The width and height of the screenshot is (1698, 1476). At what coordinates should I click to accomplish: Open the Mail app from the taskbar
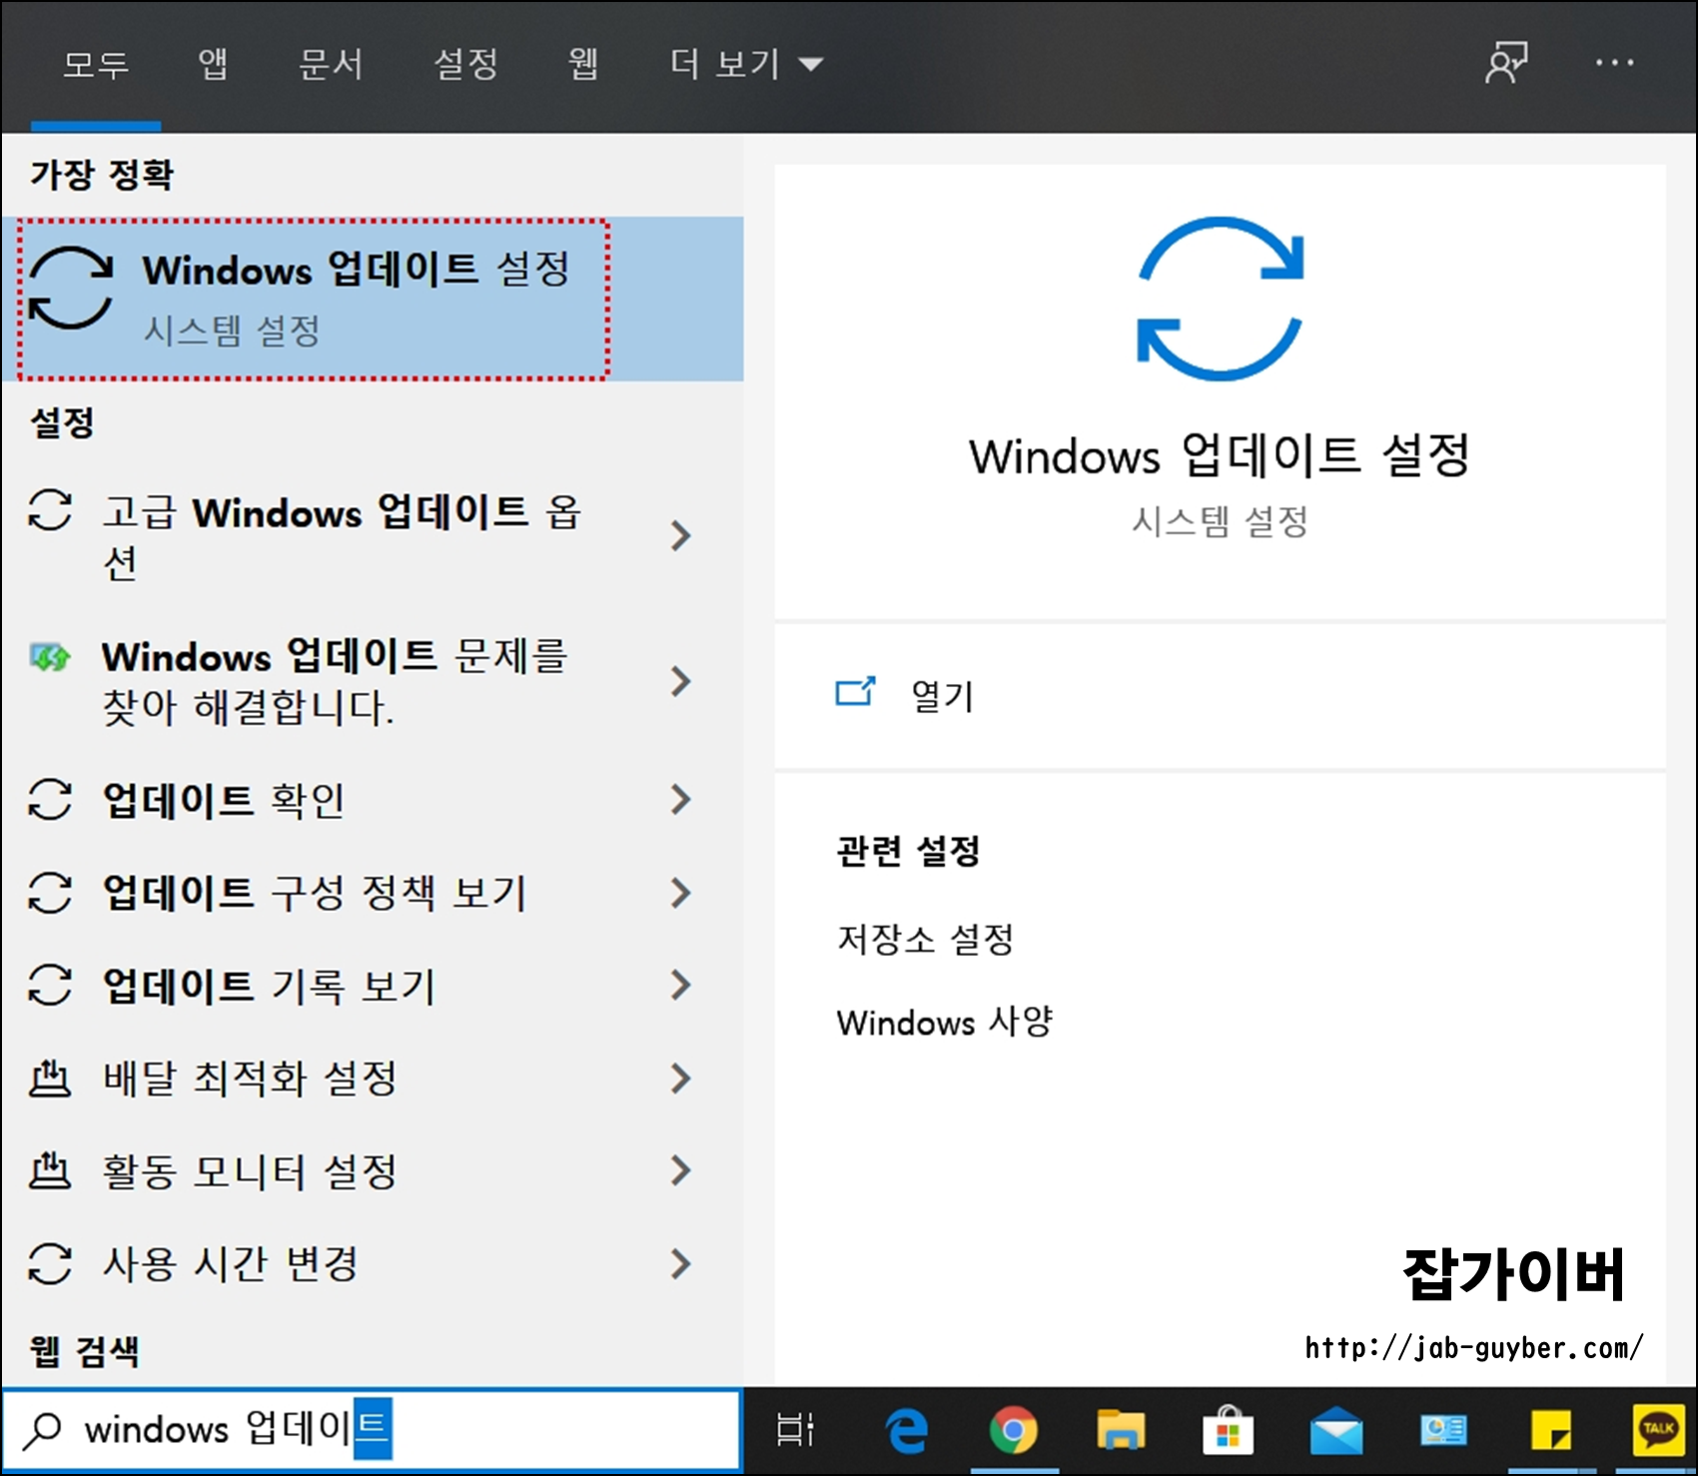[x=1336, y=1430]
